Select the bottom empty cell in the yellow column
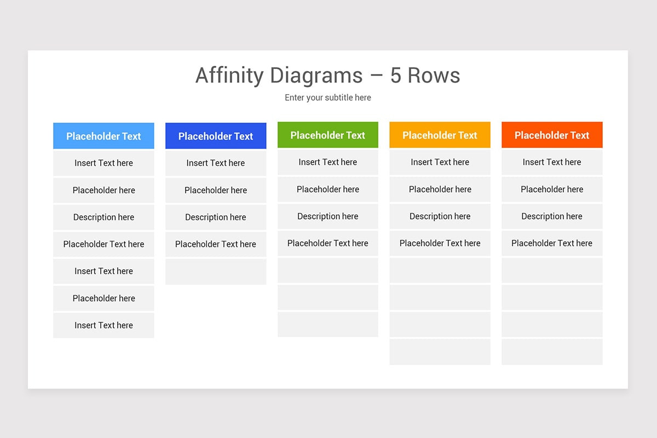 click(x=440, y=351)
